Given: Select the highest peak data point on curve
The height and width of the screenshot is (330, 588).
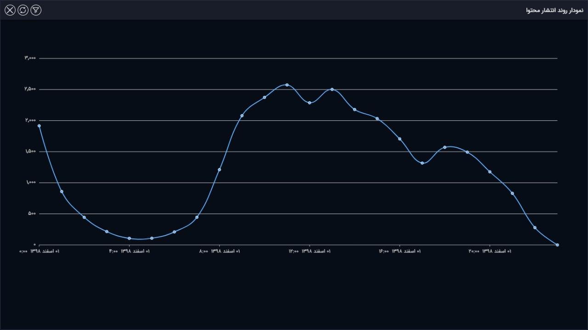Looking at the screenshot, I should [x=287, y=85].
